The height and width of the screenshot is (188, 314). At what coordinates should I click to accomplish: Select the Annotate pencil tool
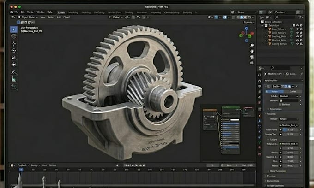click(x=13, y=72)
